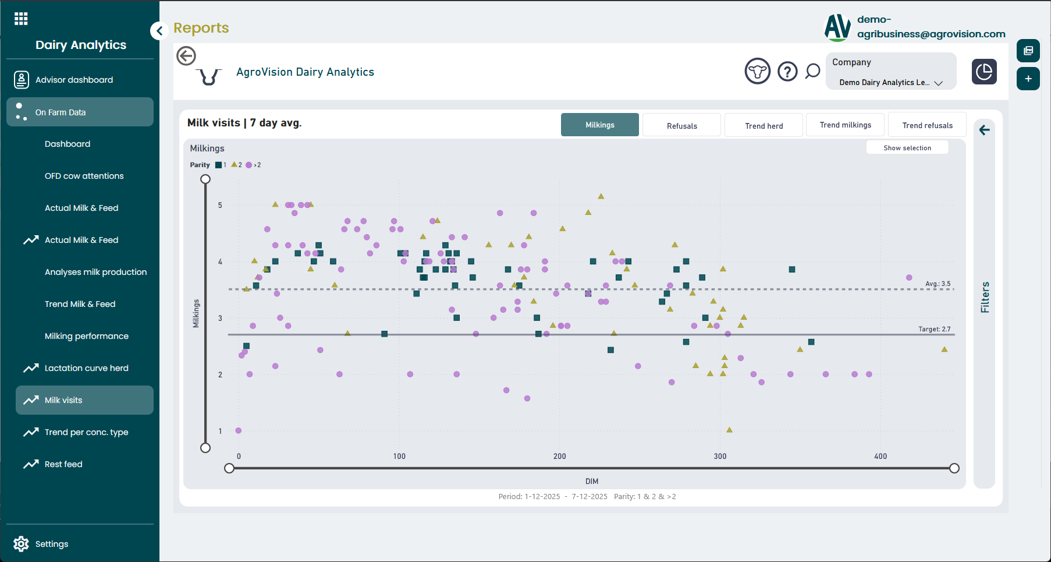Open the help question mark icon
The height and width of the screenshot is (562, 1051).
click(787, 72)
